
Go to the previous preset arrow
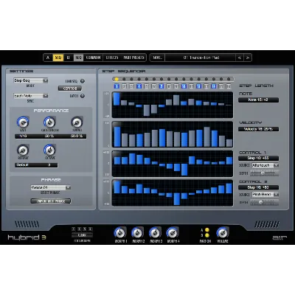coord(239,58)
